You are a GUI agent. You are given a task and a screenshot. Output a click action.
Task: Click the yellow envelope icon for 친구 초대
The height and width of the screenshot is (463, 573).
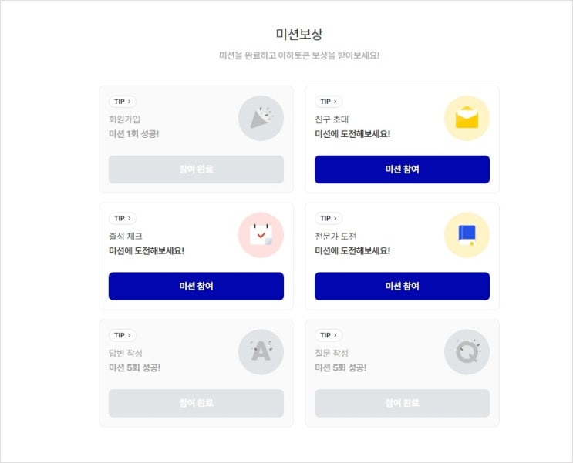[467, 118]
